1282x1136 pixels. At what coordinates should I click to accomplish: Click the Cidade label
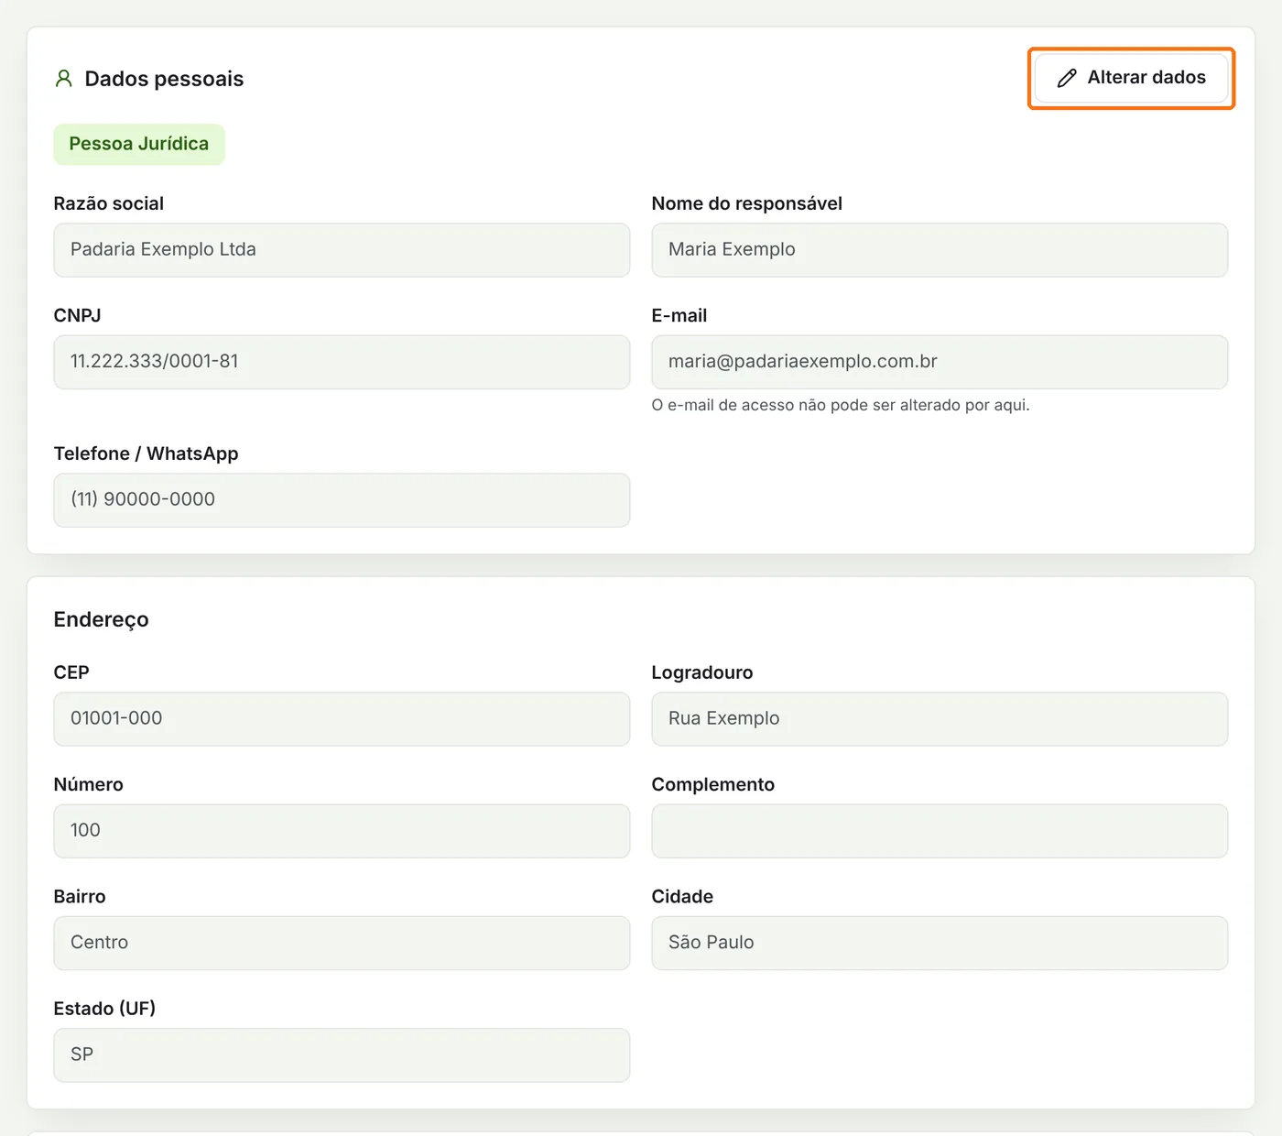(682, 896)
